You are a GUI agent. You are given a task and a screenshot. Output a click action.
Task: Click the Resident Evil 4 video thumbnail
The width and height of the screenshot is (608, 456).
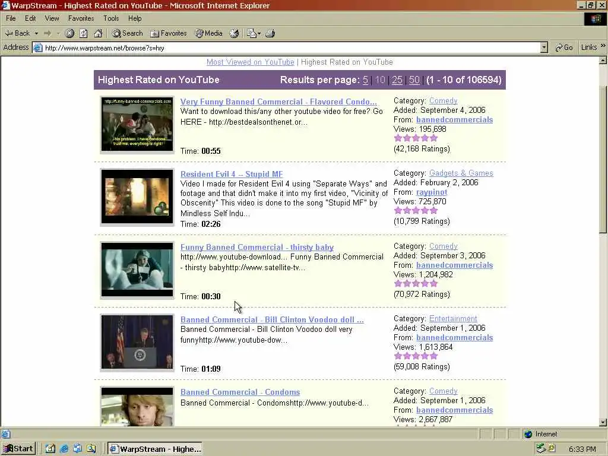click(x=137, y=197)
